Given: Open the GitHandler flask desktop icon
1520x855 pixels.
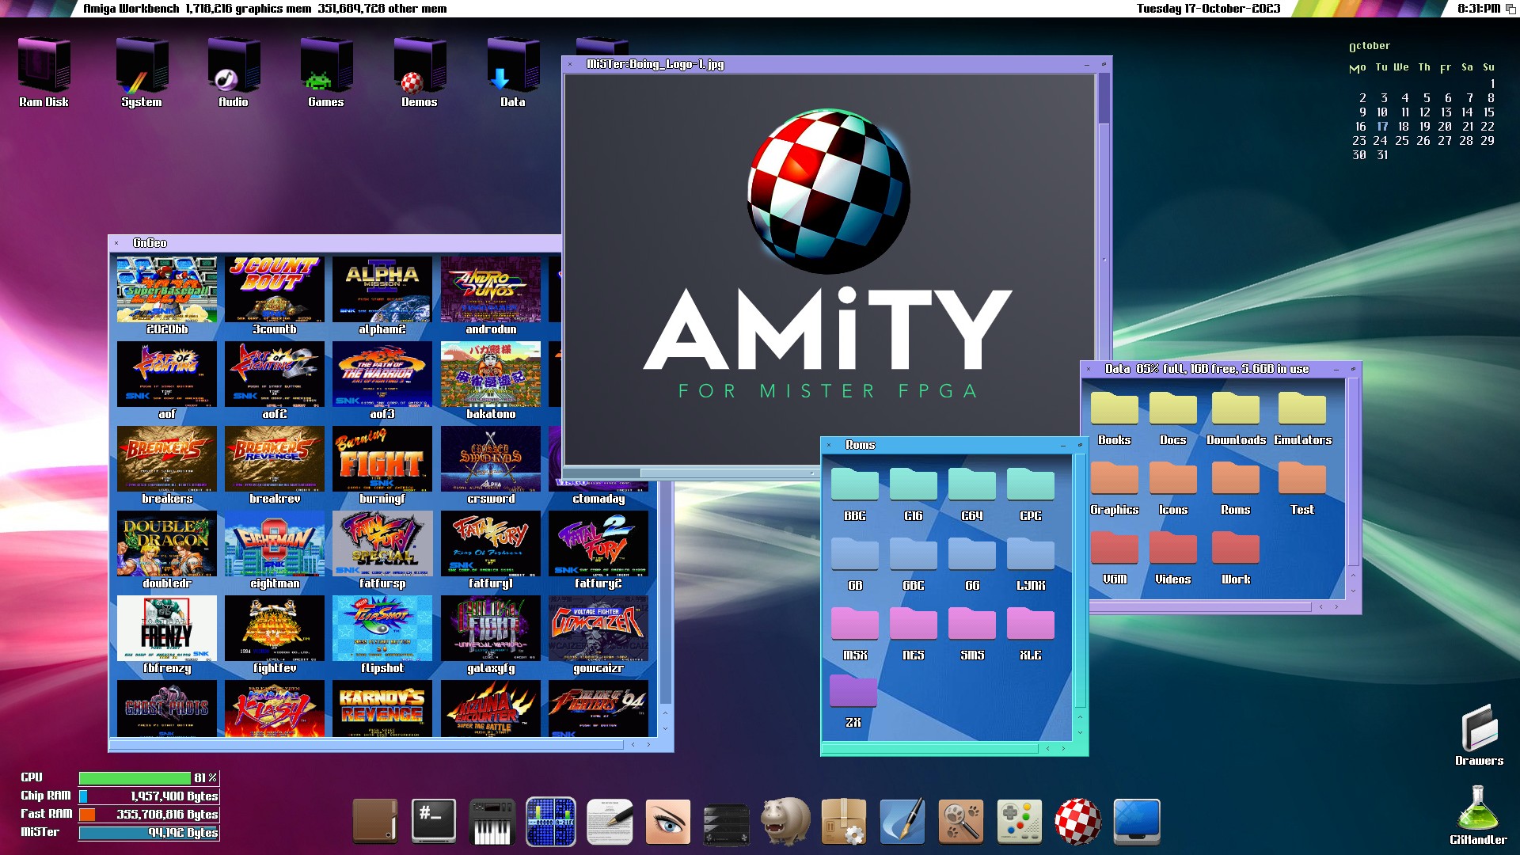Looking at the screenshot, I should pyautogui.click(x=1477, y=813).
